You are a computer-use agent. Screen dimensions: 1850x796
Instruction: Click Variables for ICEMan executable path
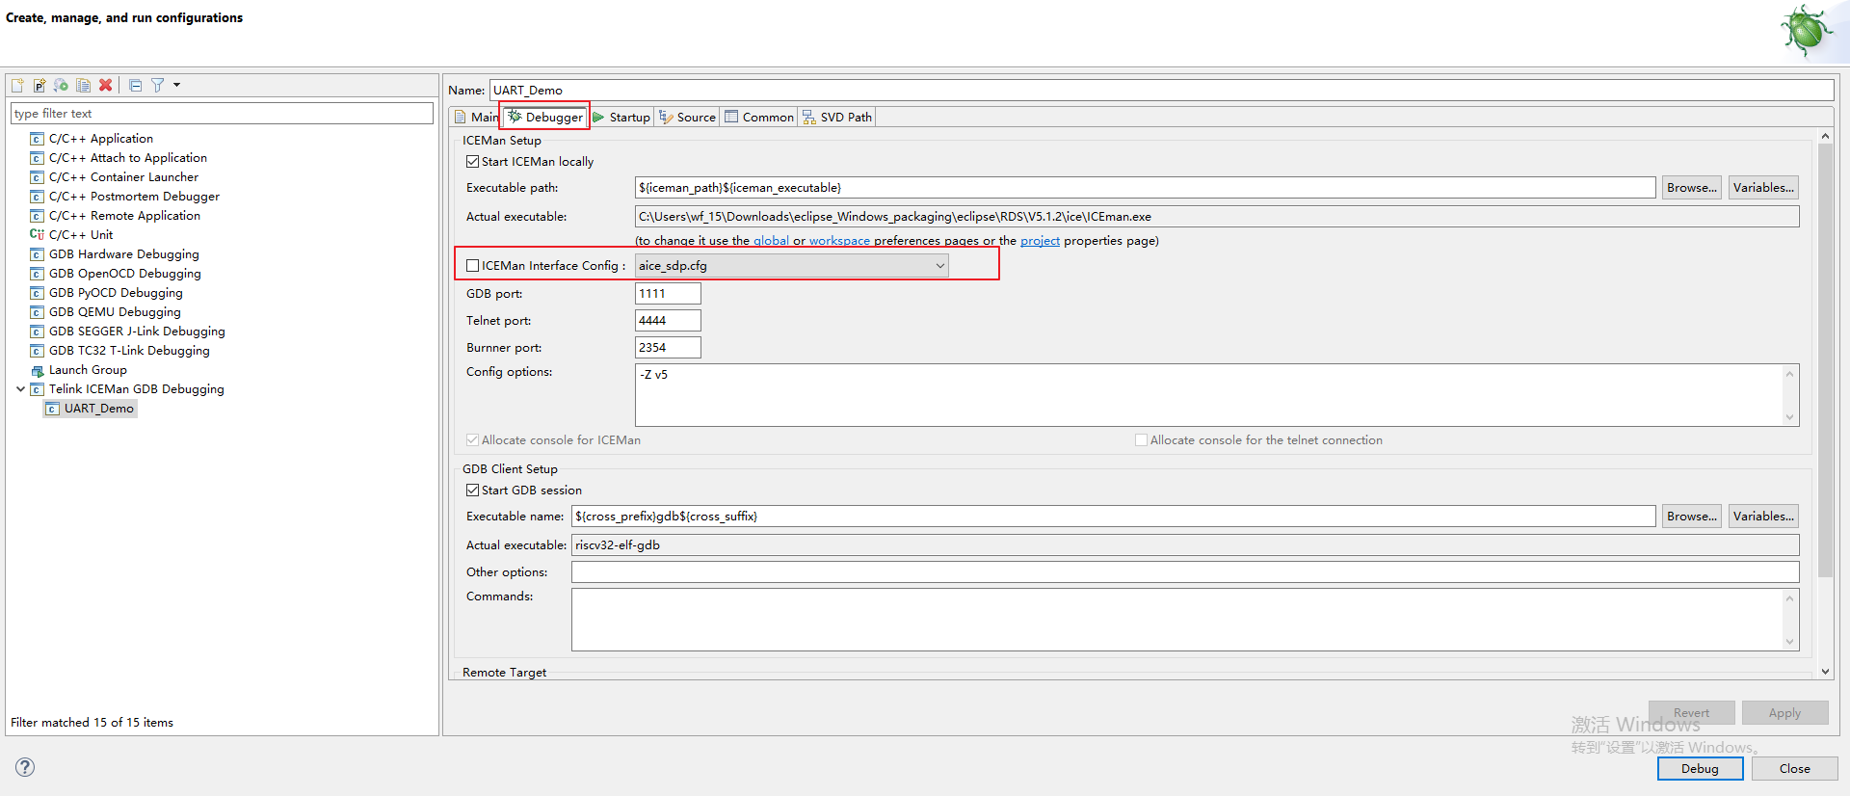point(1763,188)
